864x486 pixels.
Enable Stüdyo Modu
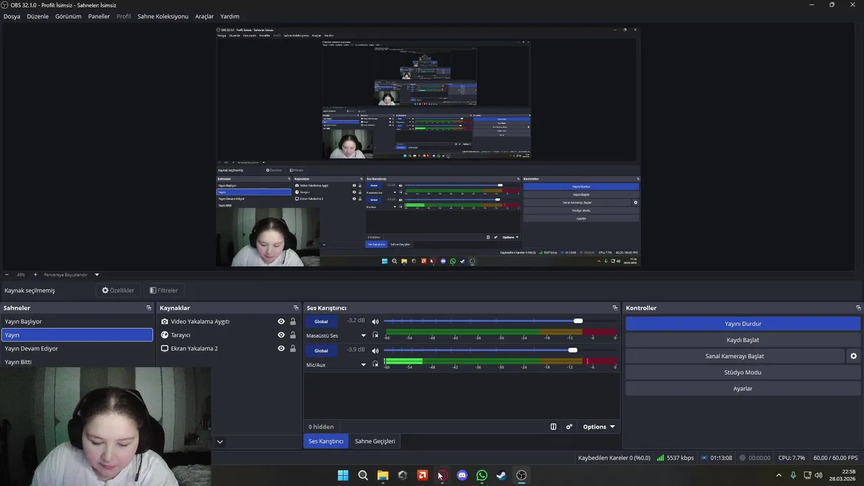click(742, 372)
